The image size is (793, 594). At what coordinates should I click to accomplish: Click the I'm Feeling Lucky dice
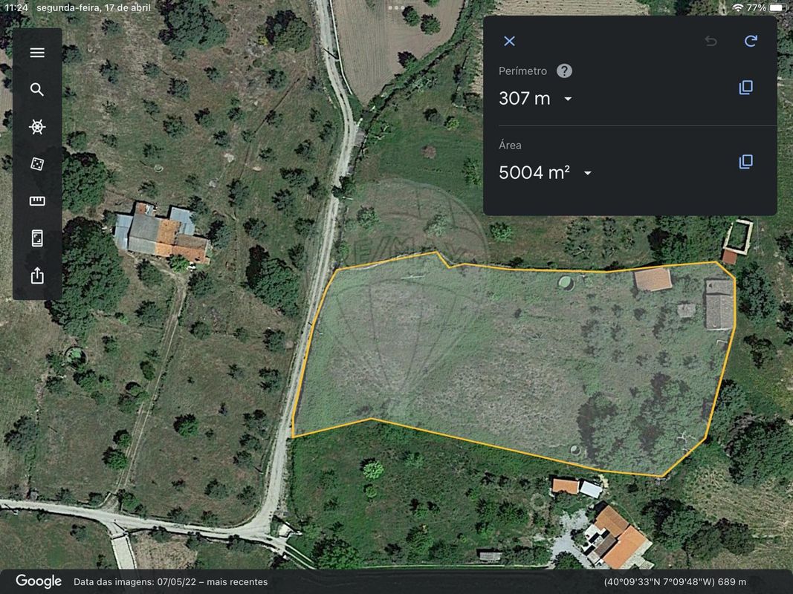37,164
